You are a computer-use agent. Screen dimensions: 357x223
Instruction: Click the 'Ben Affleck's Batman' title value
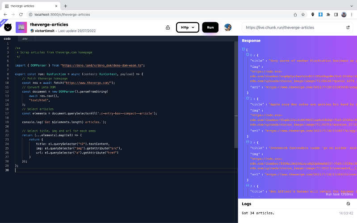pyautogui.click(x=312, y=192)
